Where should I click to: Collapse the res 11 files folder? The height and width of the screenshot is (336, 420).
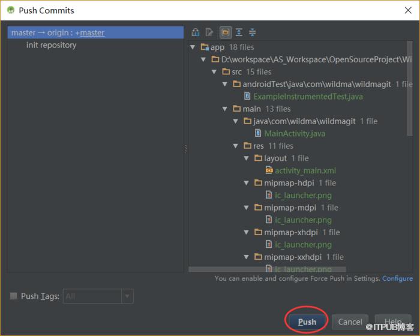coord(235,146)
